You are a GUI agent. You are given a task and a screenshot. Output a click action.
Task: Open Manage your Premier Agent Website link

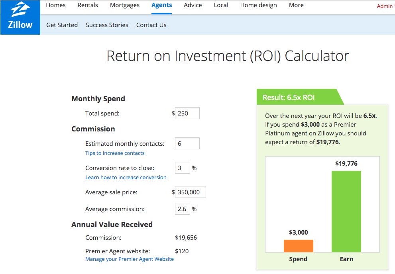click(x=130, y=259)
